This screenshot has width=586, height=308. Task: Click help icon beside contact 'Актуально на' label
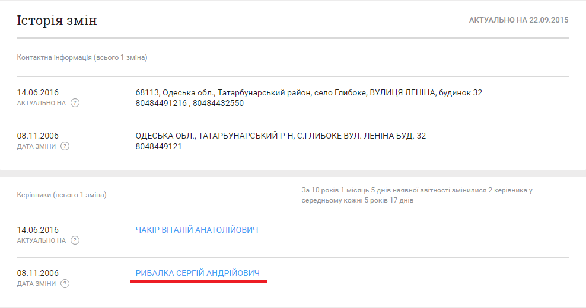pos(75,103)
